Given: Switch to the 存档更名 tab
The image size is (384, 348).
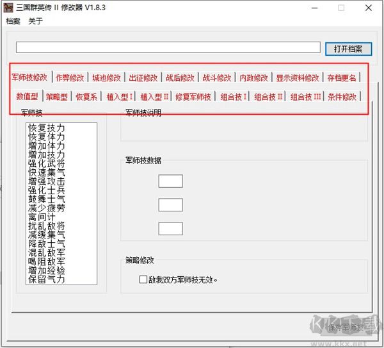Looking at the screenshot, I should pyautogui.click(x=342, y=78).
